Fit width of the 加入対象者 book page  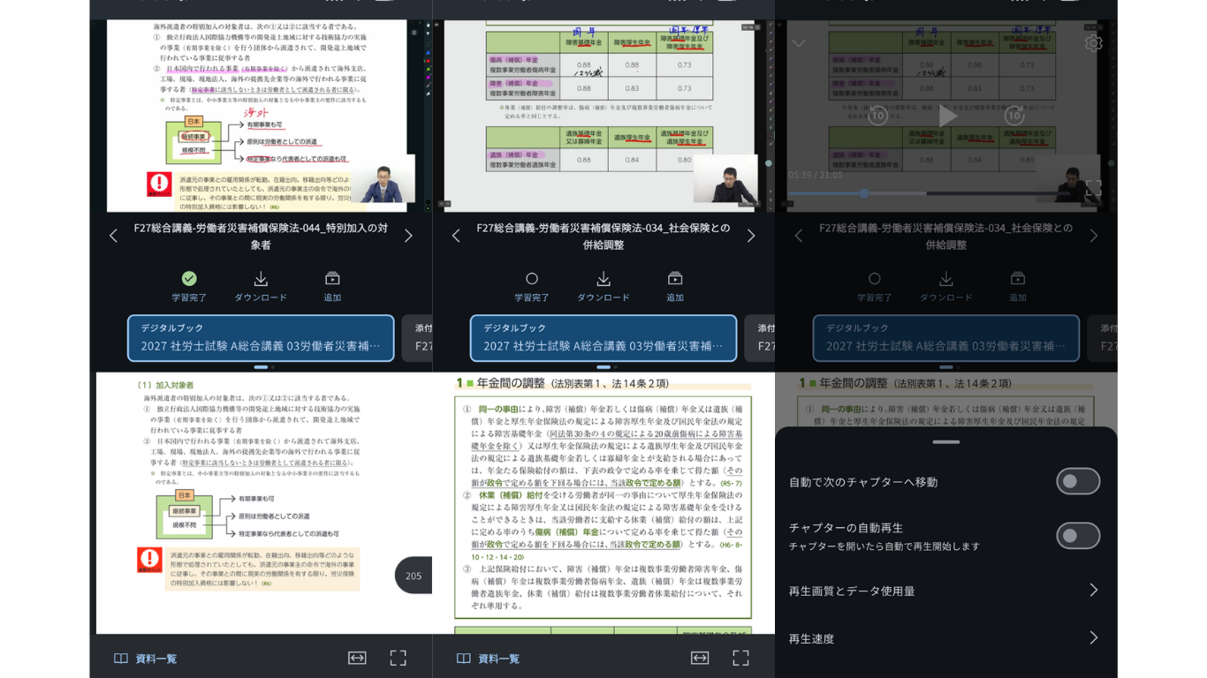tap(357, 658)
